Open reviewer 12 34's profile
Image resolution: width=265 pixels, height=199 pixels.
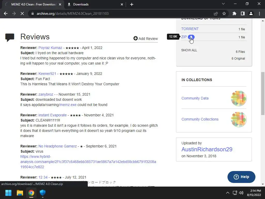(43, 177)
